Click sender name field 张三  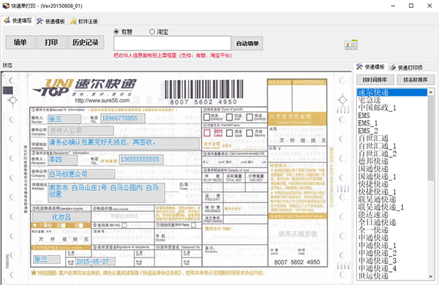pos(64,119)
